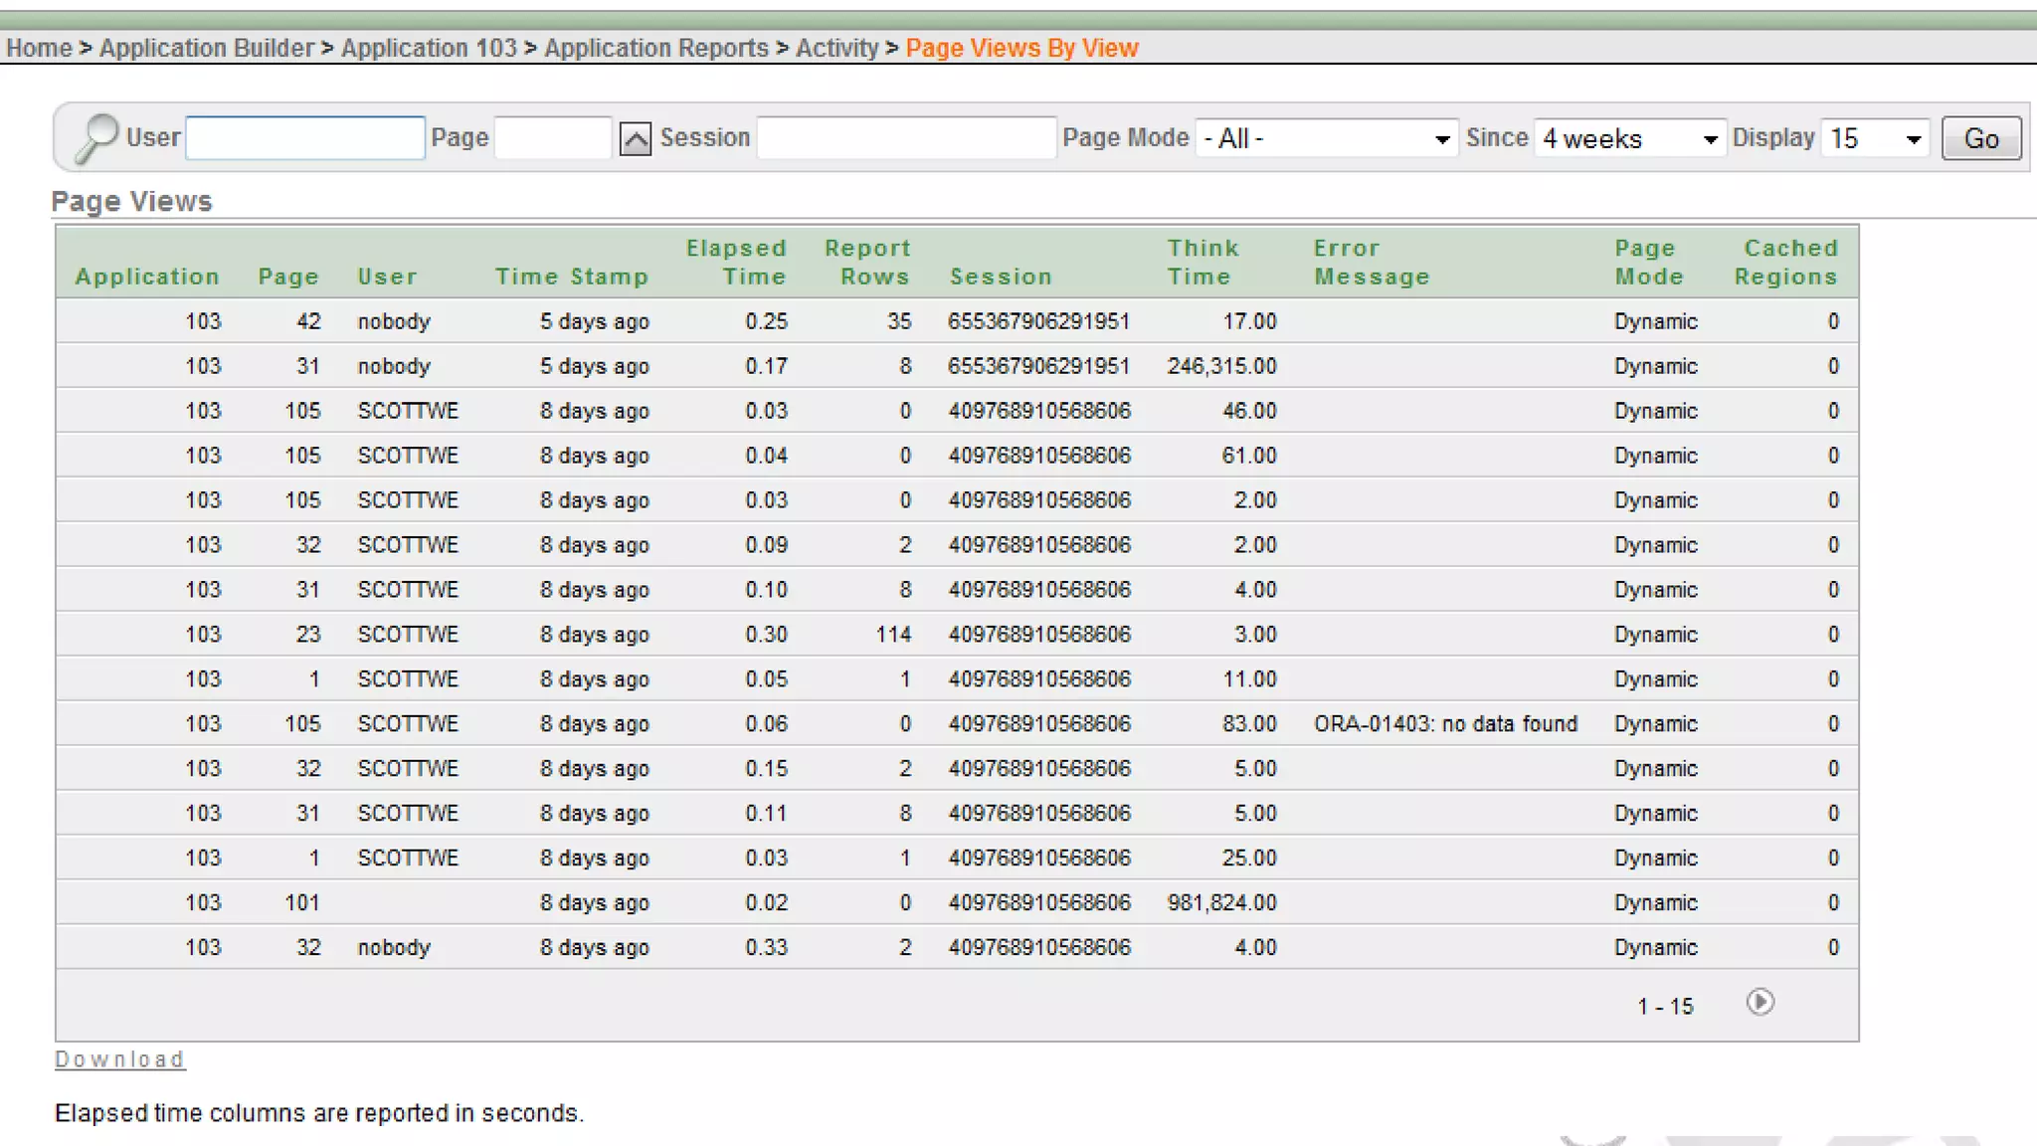The image size is (2037, 1146).
Task: Click into the Page input field
Action: (553, 137)
